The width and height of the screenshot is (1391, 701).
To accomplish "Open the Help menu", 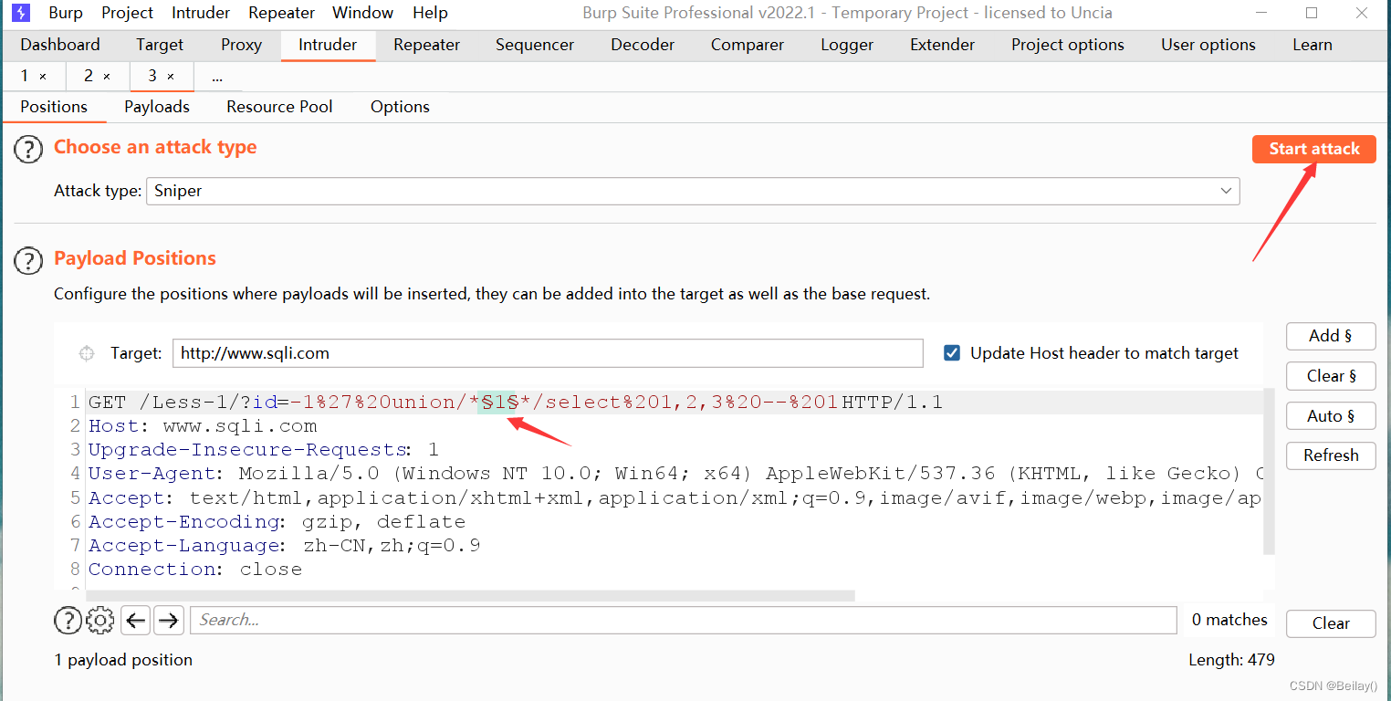I will [430, 13].
